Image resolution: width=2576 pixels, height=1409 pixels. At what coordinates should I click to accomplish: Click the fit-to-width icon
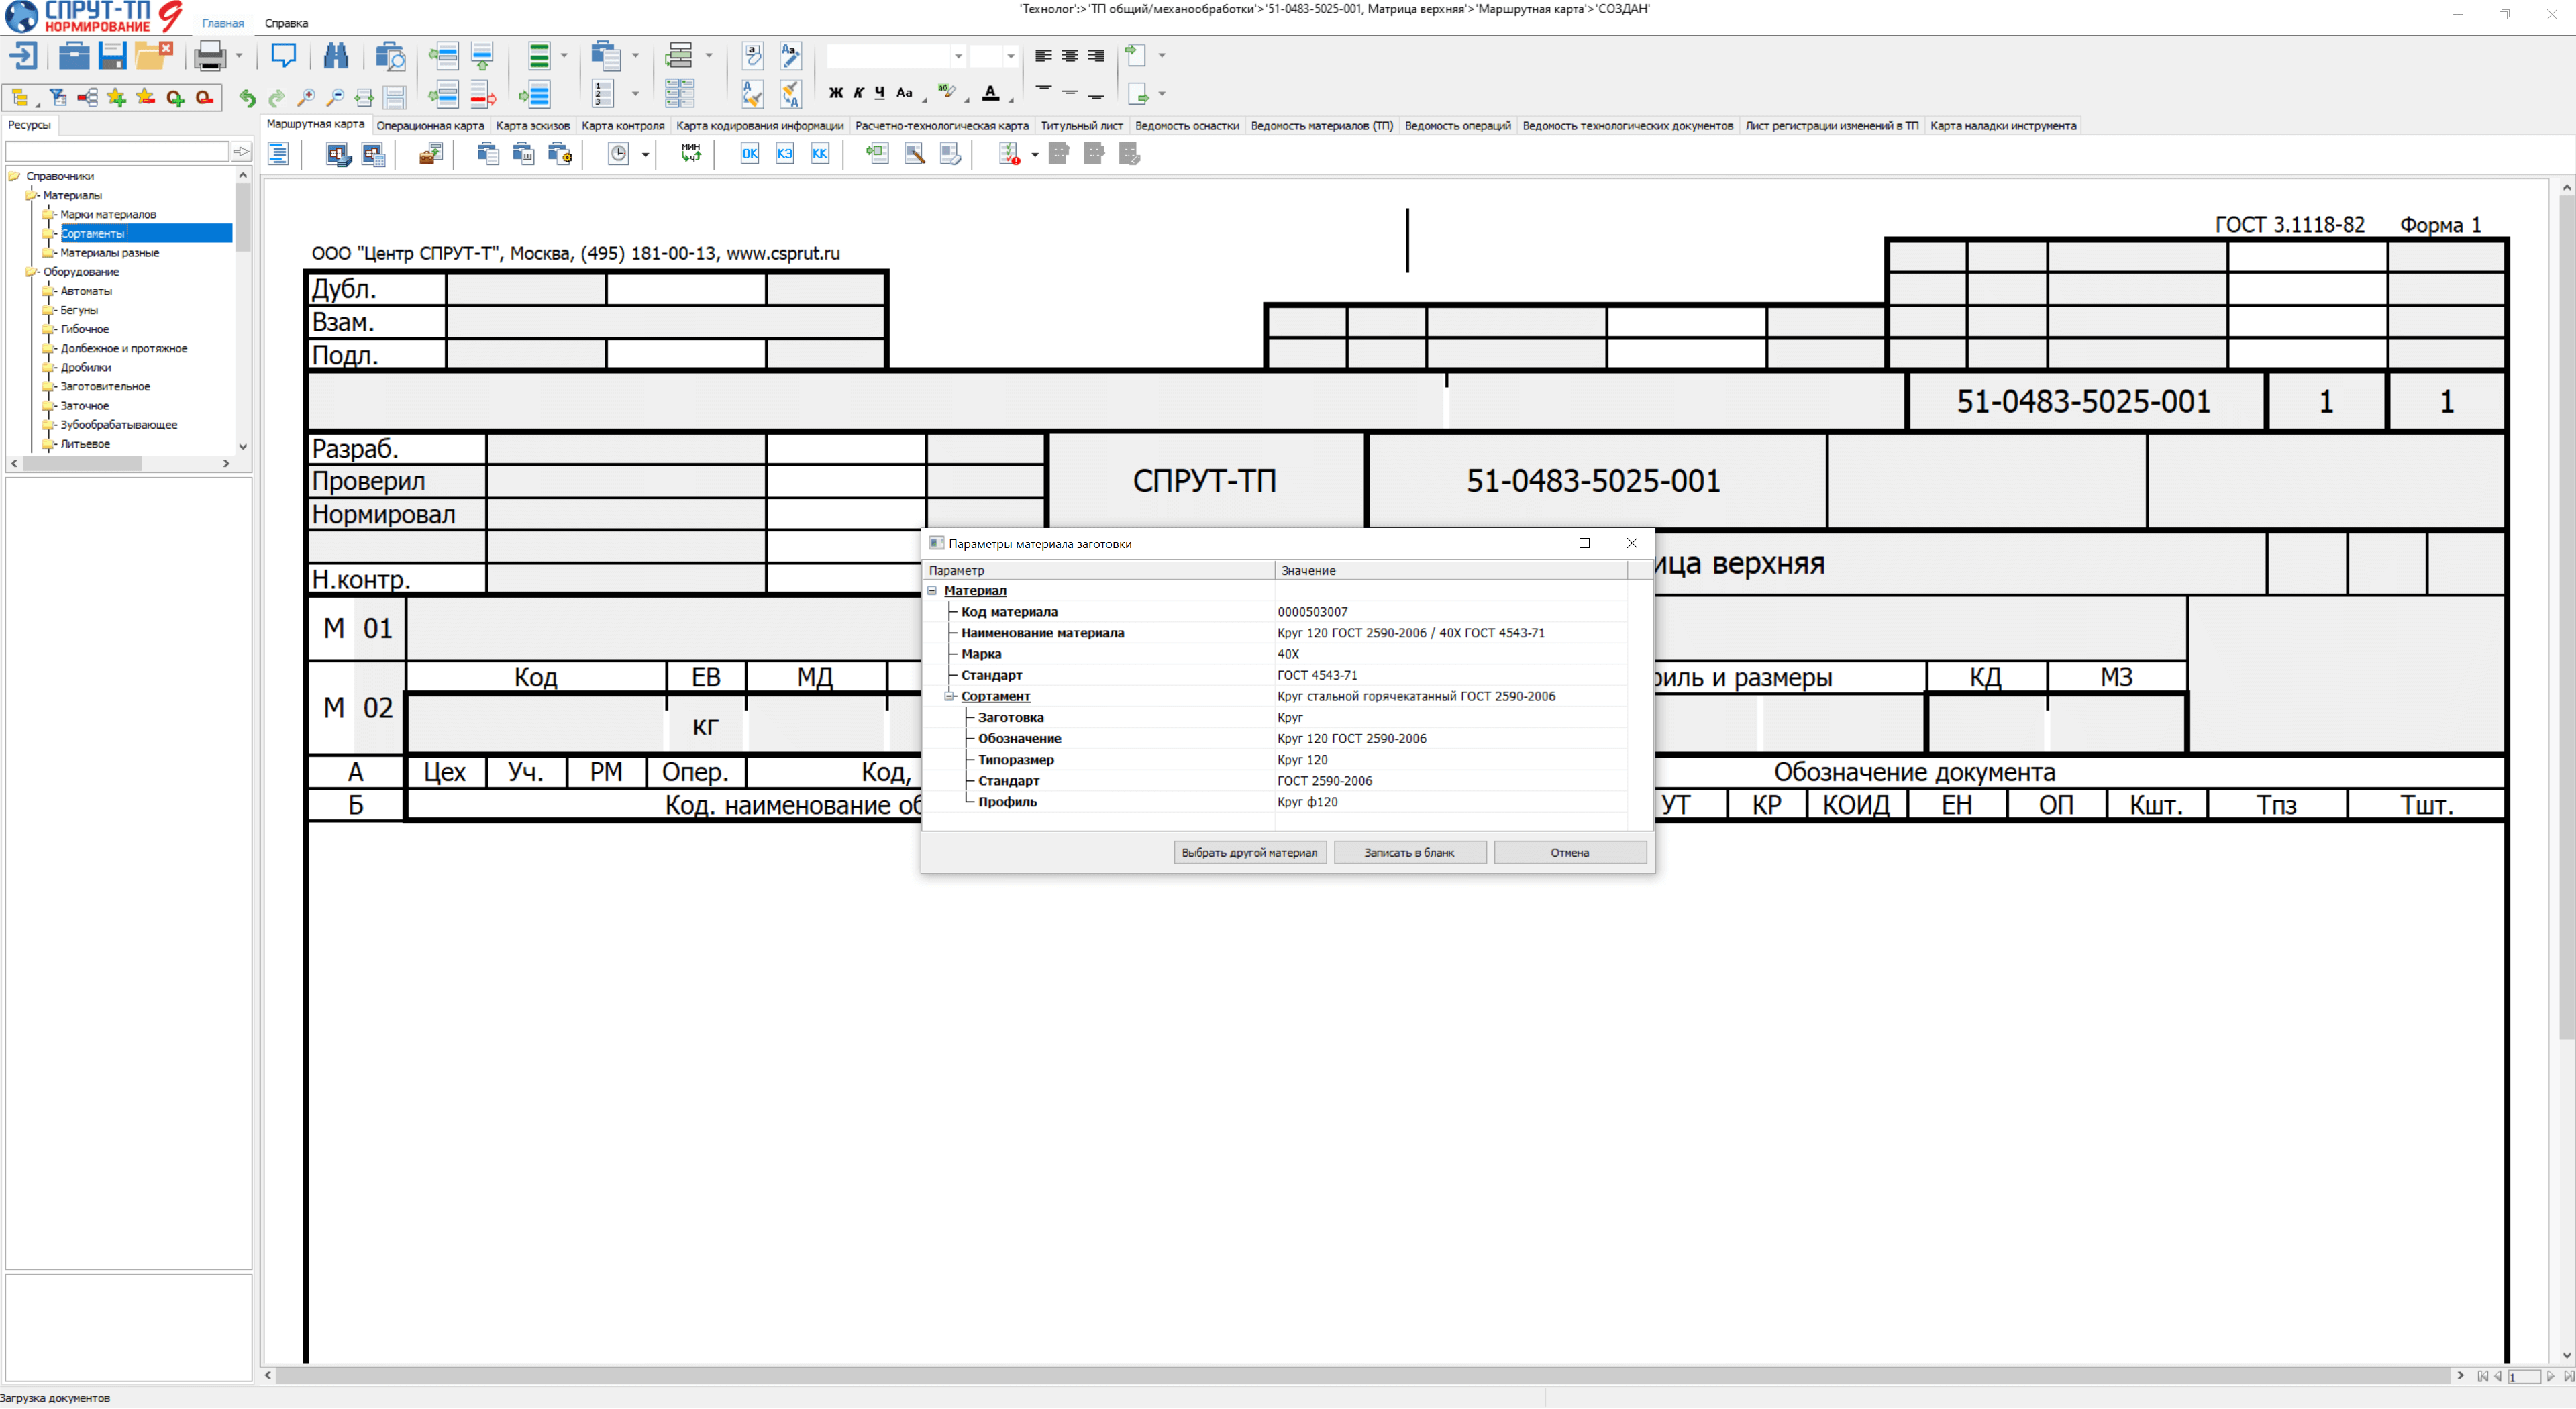364,97
